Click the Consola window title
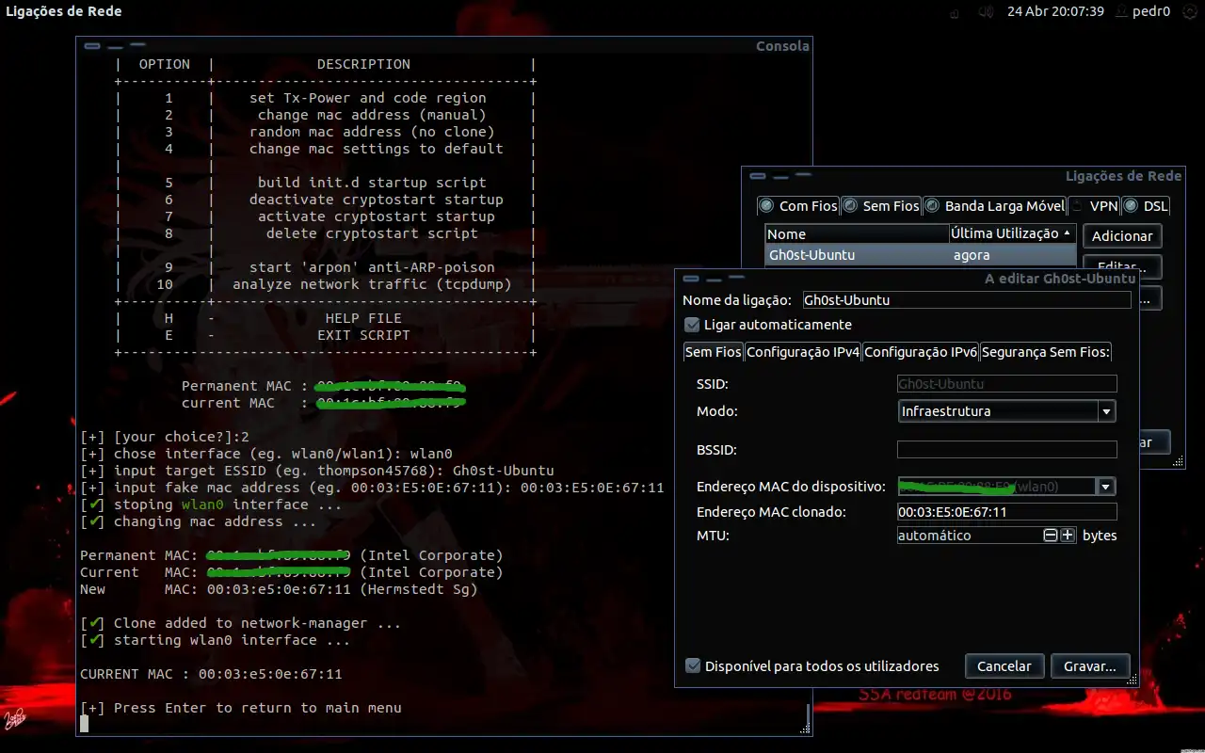The width and height of the screenshot is (1205, 753). 782,45
